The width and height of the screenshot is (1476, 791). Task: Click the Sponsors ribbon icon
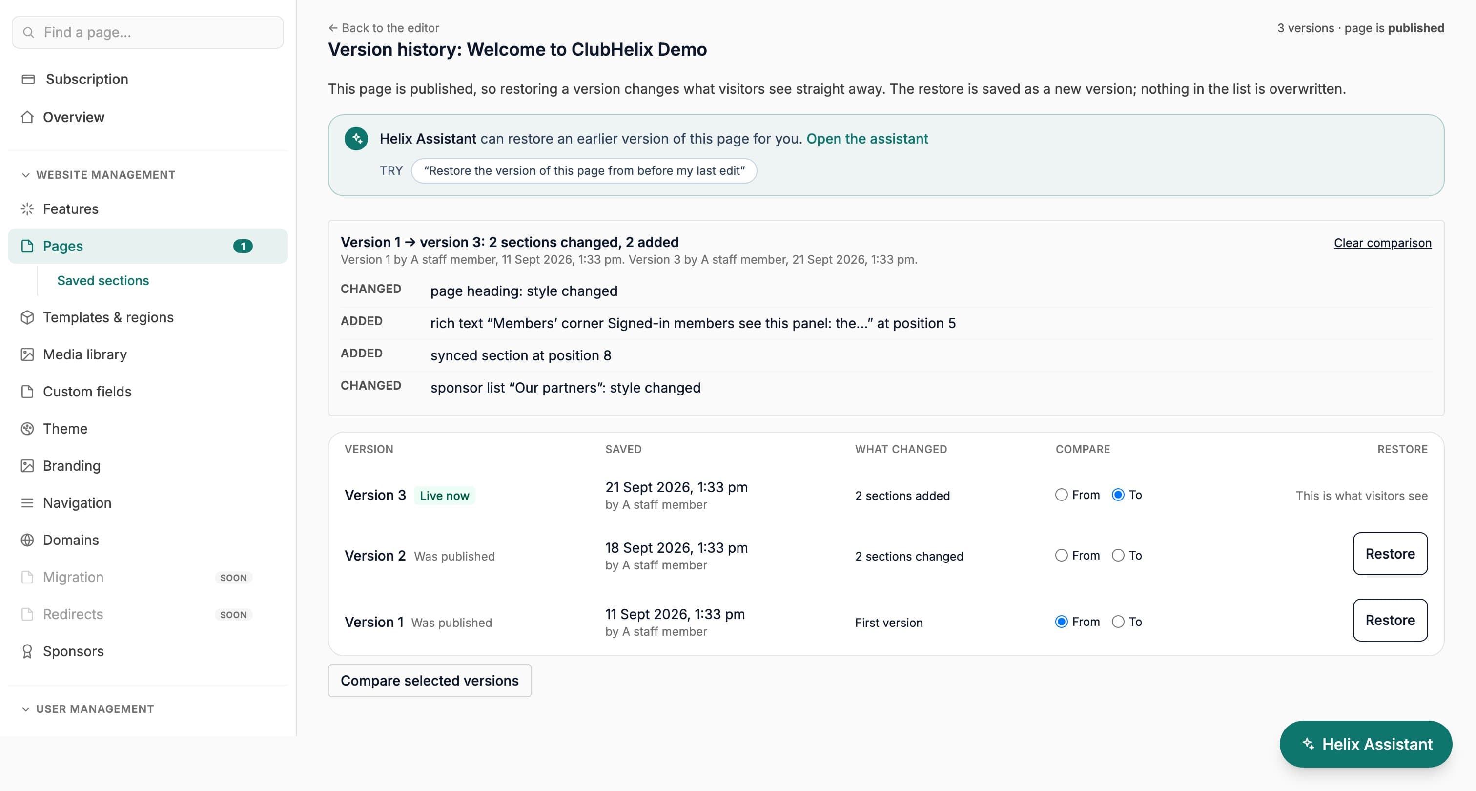tap(27, 651)
